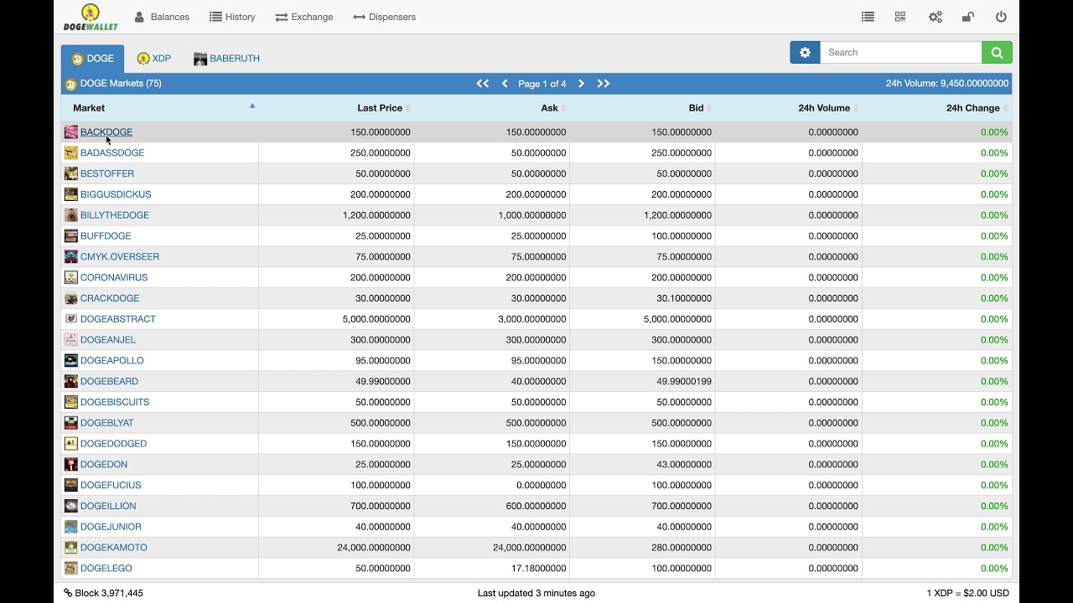Open the History menu
This screenshot has height=603, width=1073.
click(x=232, y=17)
